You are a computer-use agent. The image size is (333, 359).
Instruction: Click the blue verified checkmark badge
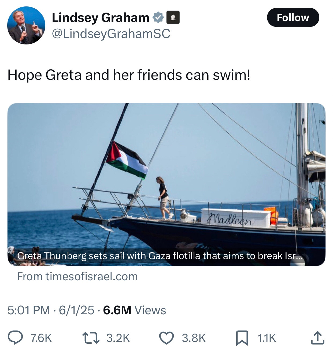(x=158, y=17)
